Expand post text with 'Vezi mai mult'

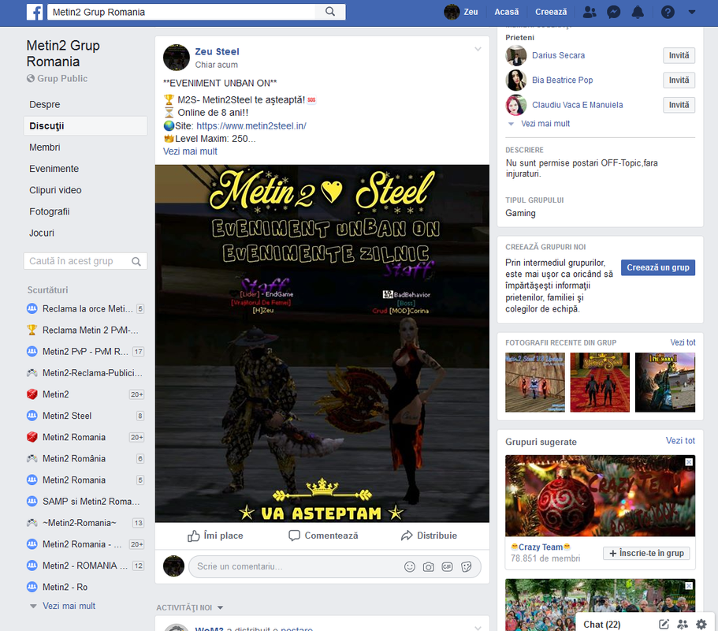(x=190, y=151)
